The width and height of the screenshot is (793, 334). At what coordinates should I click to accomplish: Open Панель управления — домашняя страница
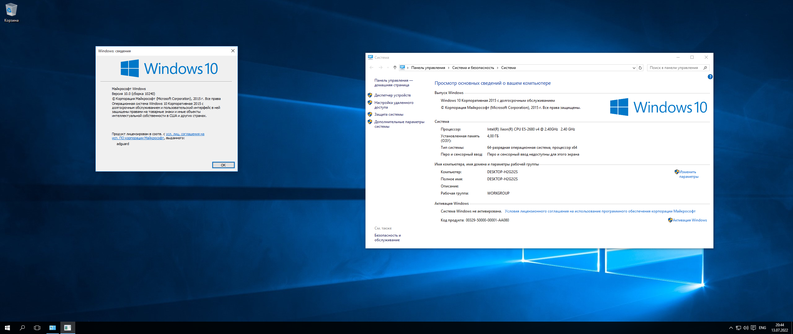393,83
